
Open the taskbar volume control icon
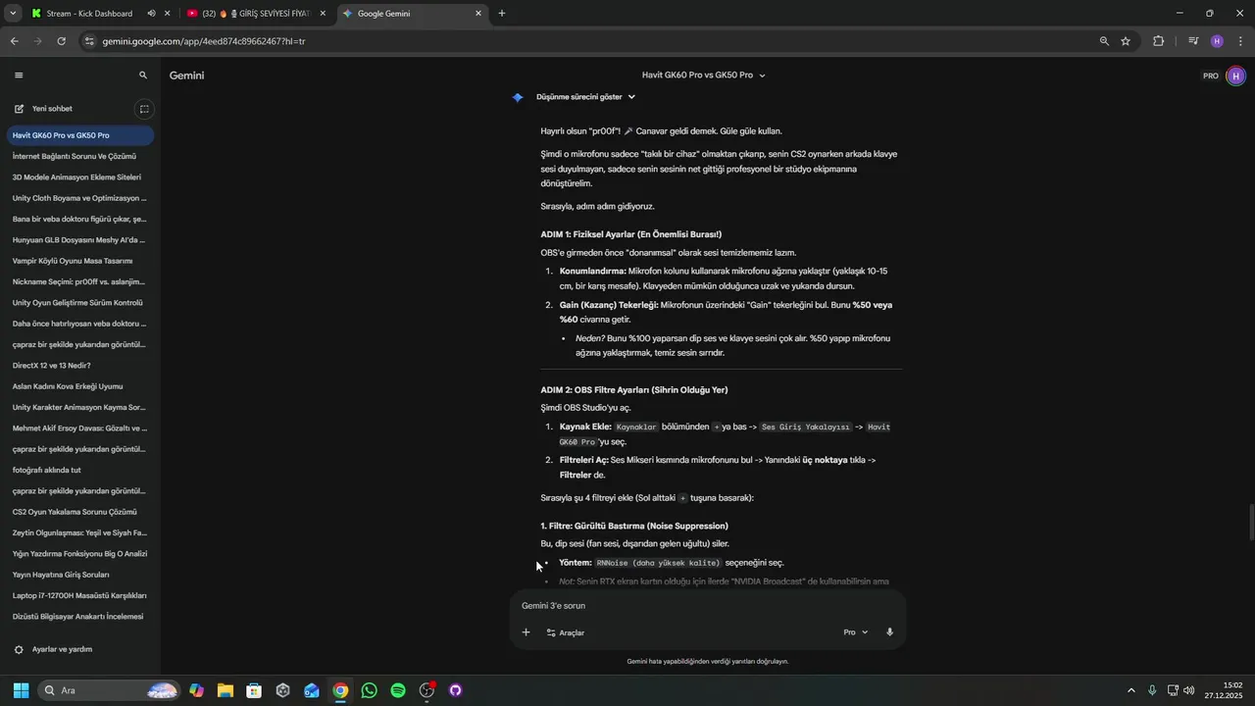pos(1188,690)
